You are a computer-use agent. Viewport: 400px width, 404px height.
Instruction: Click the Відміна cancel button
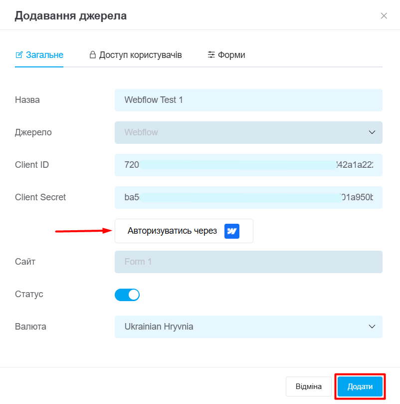308,387
